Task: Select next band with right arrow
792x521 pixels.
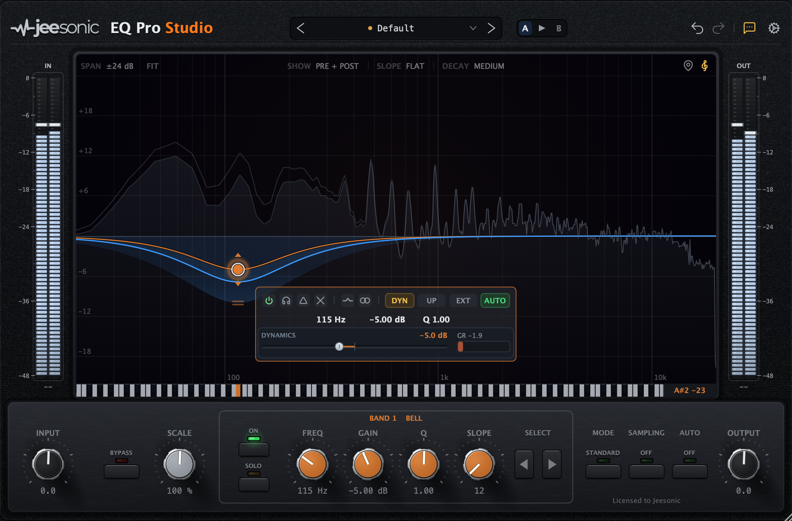Action: (552, 464)
